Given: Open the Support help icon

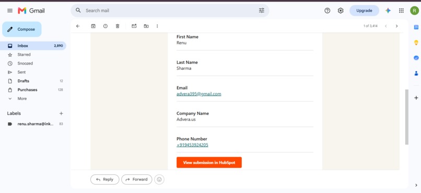Looking at the screenshot, I should (x=328, y=11).
